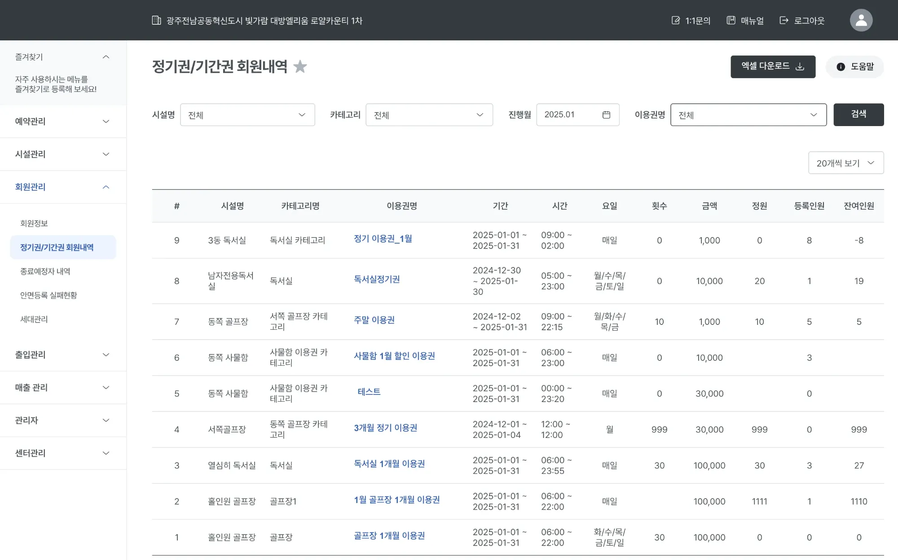
Task: Click the 로그아웃 logout icon
Action: point(784,20)
